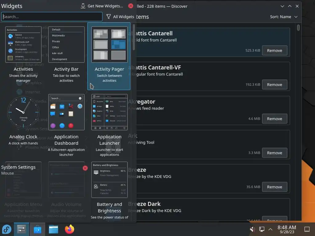
Task: Open the Sort: Name dropdown in Discover
Action: (x=284, y=17)
